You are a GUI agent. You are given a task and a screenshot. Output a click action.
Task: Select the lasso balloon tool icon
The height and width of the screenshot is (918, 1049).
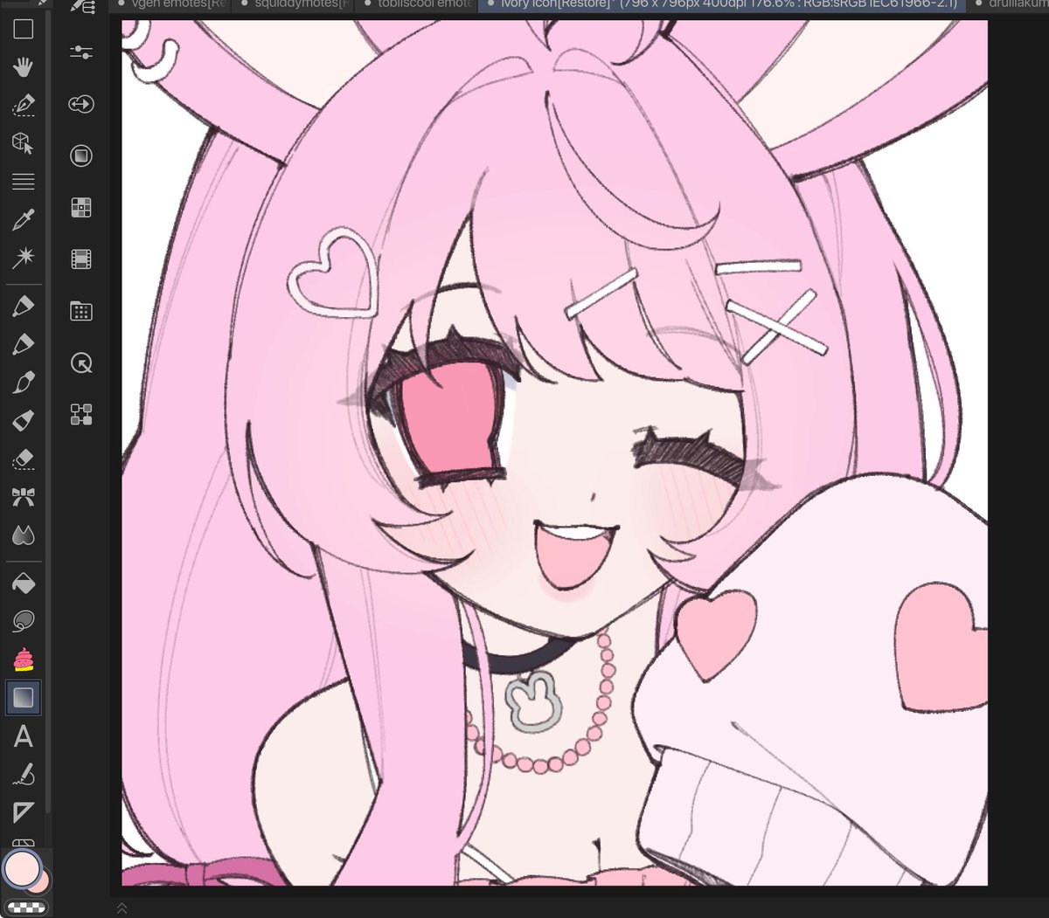[24, 621]
